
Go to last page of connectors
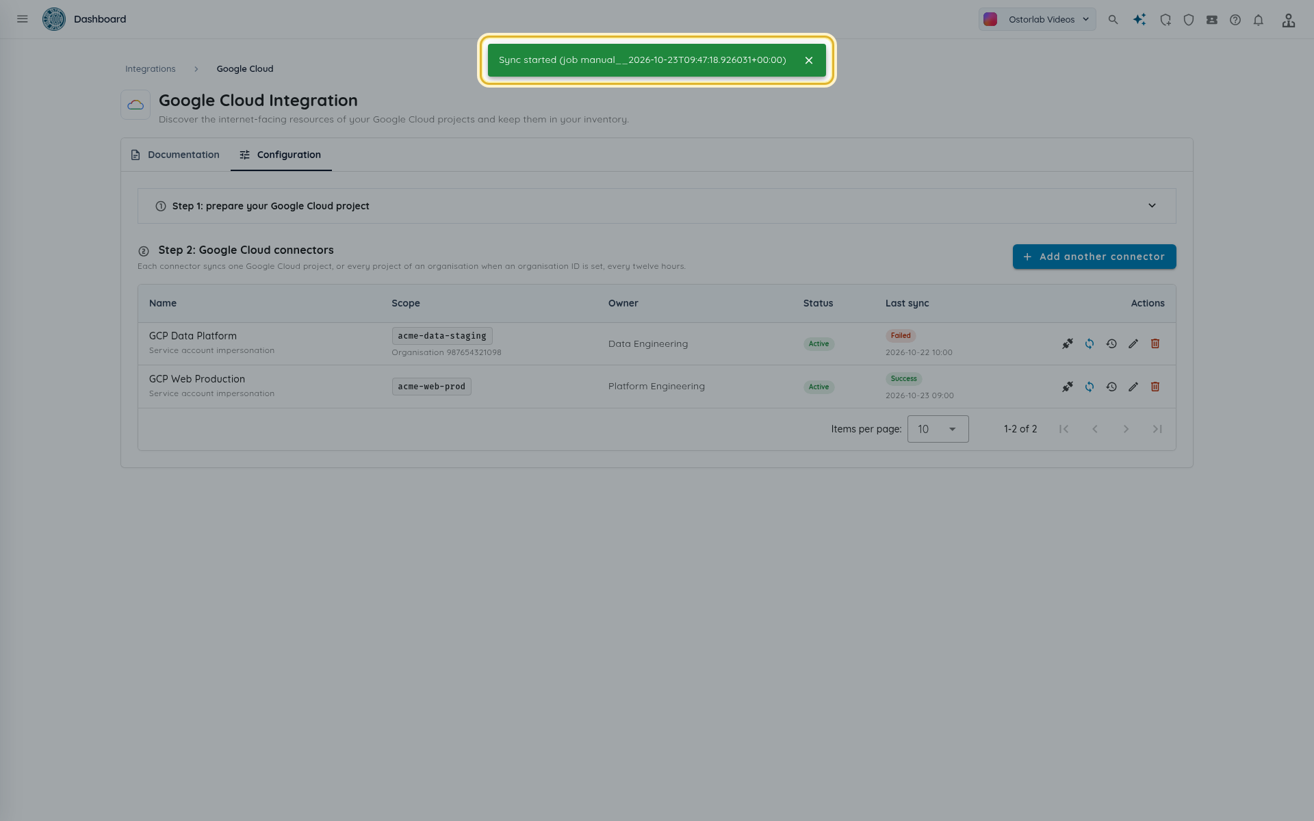point(1157,429)
